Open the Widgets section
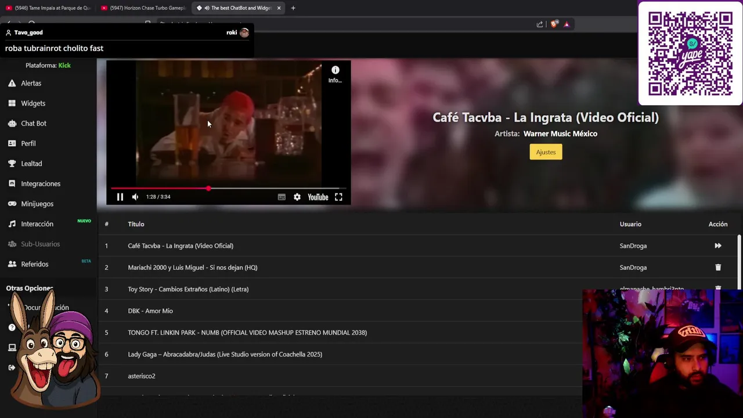Image resolution: width=743 pixels, height=418 pixels. pyautogui.click(x=33, y=103)
